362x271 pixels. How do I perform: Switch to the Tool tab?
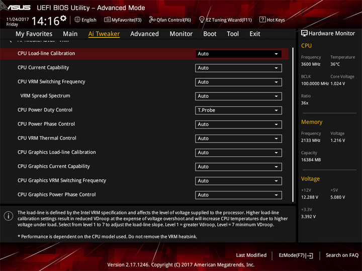[x=233, y=34]
